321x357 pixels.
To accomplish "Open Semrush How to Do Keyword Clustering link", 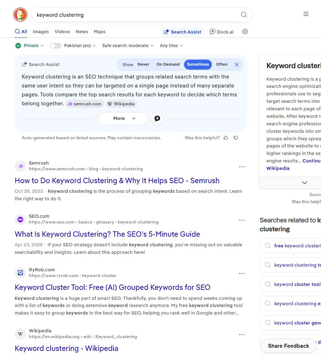I will point(117,181).
